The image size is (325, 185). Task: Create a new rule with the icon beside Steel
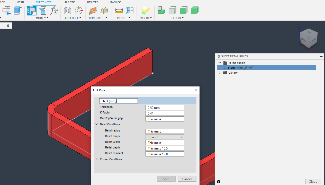(251, 68)
